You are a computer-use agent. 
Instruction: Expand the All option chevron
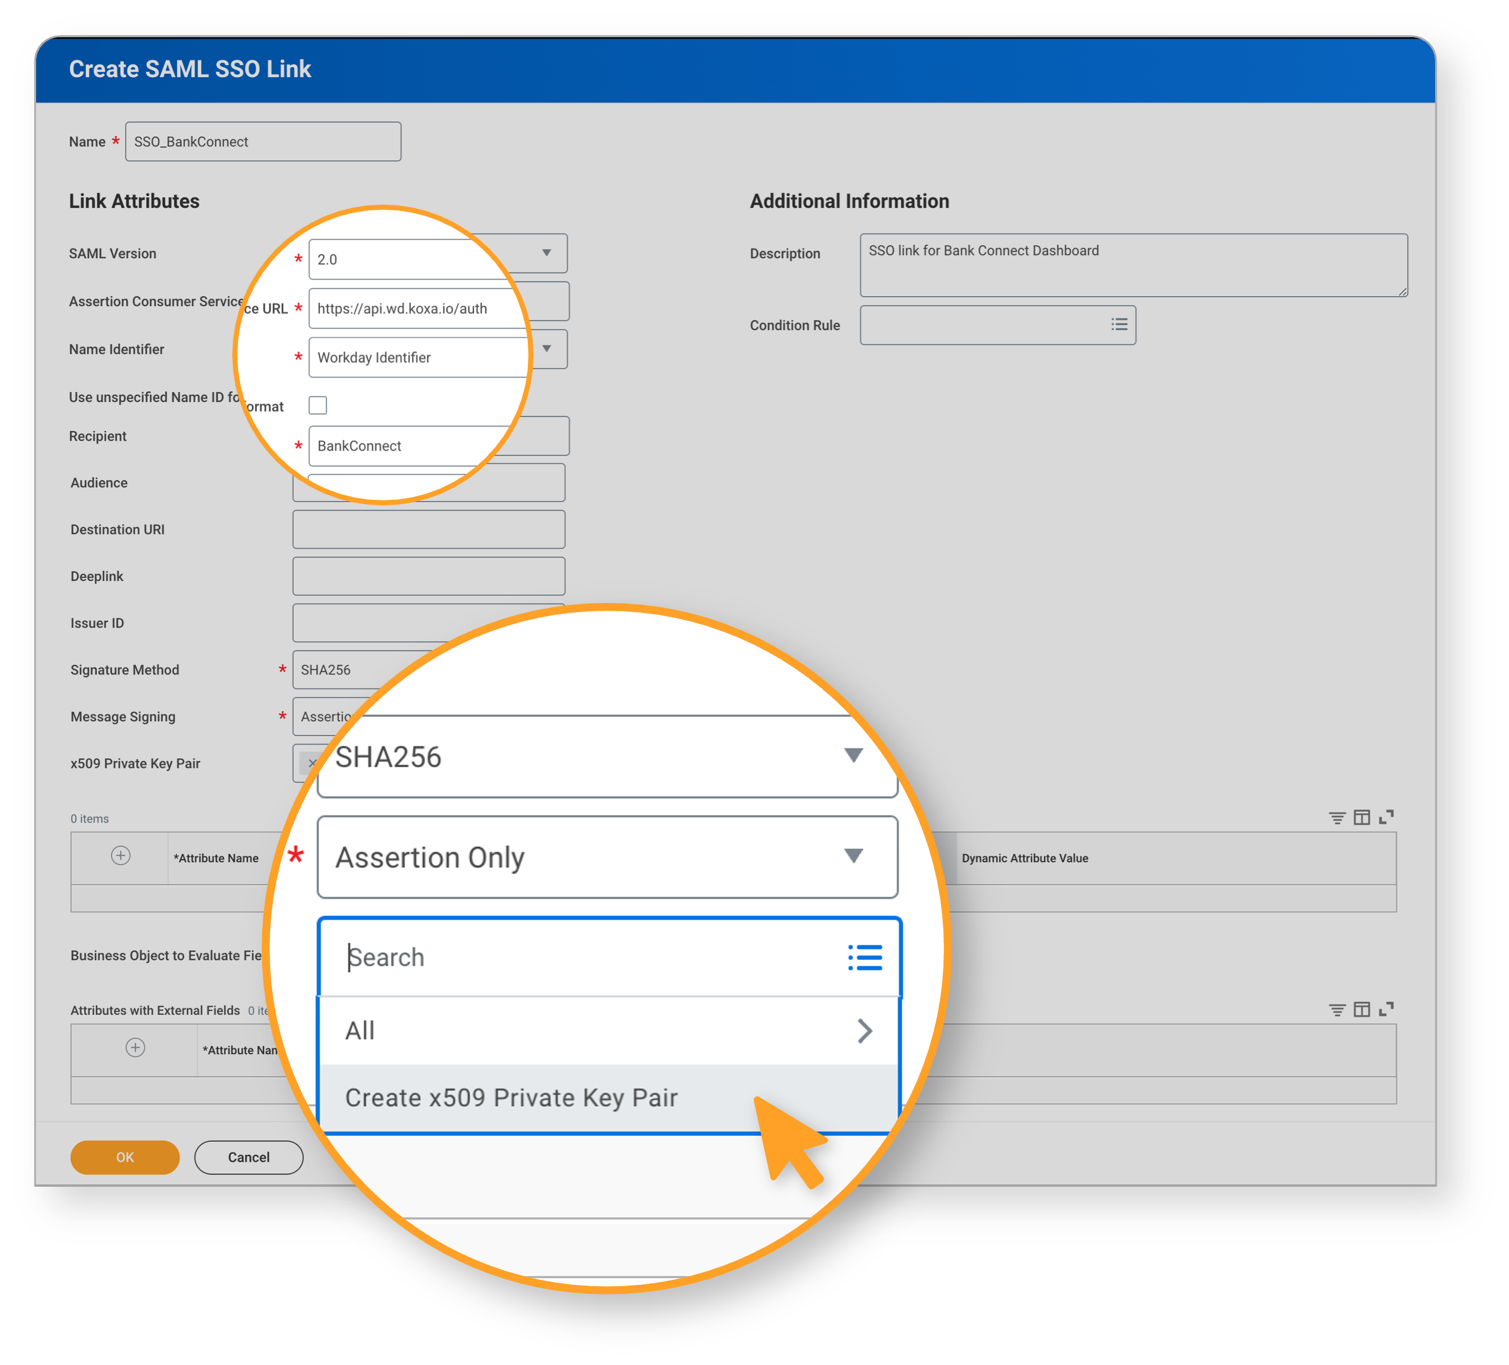click(x=864, y=1031)
